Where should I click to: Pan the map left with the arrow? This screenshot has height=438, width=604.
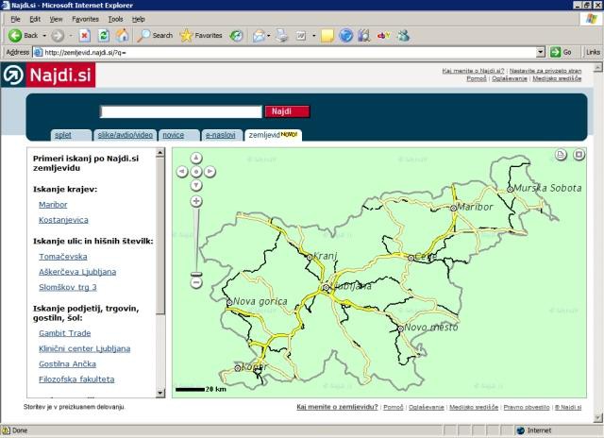[183, 172]
